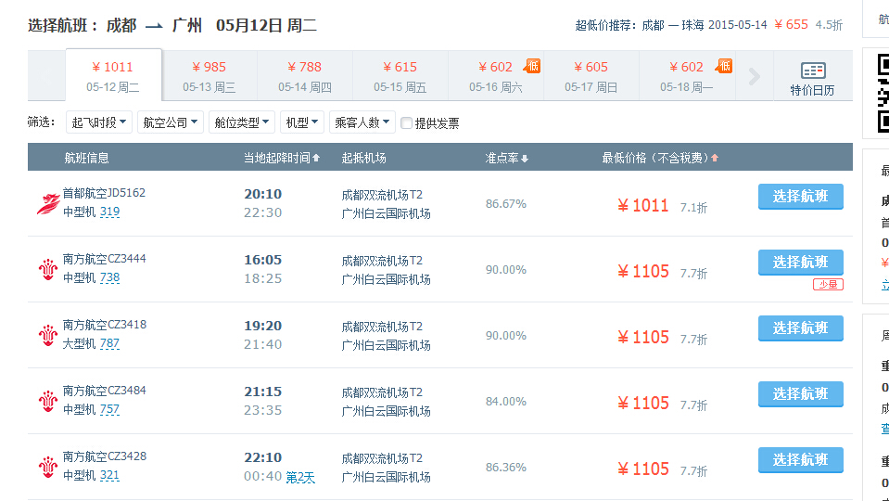Sort by 准点率 column arrow

click(x=525, y=159)
